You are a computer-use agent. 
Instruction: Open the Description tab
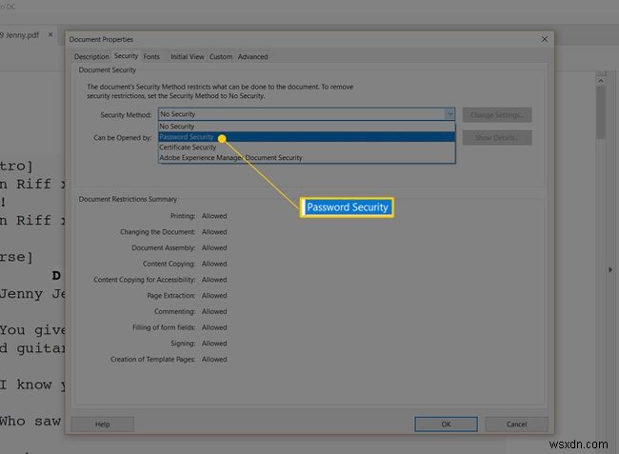91,57
